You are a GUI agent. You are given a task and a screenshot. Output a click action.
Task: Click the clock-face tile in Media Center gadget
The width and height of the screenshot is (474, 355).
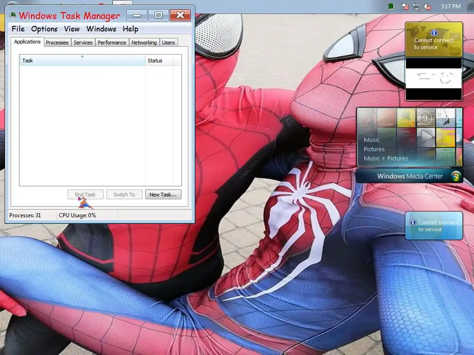[426, 118]
